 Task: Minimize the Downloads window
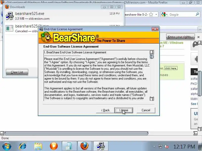(x=104, y=7)
